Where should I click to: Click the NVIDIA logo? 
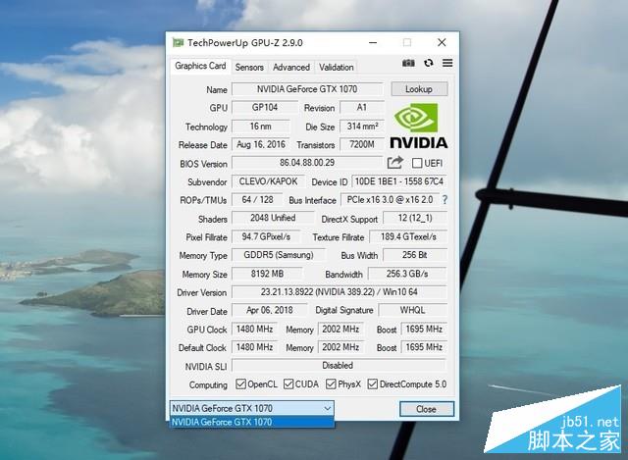pos(419,126)
